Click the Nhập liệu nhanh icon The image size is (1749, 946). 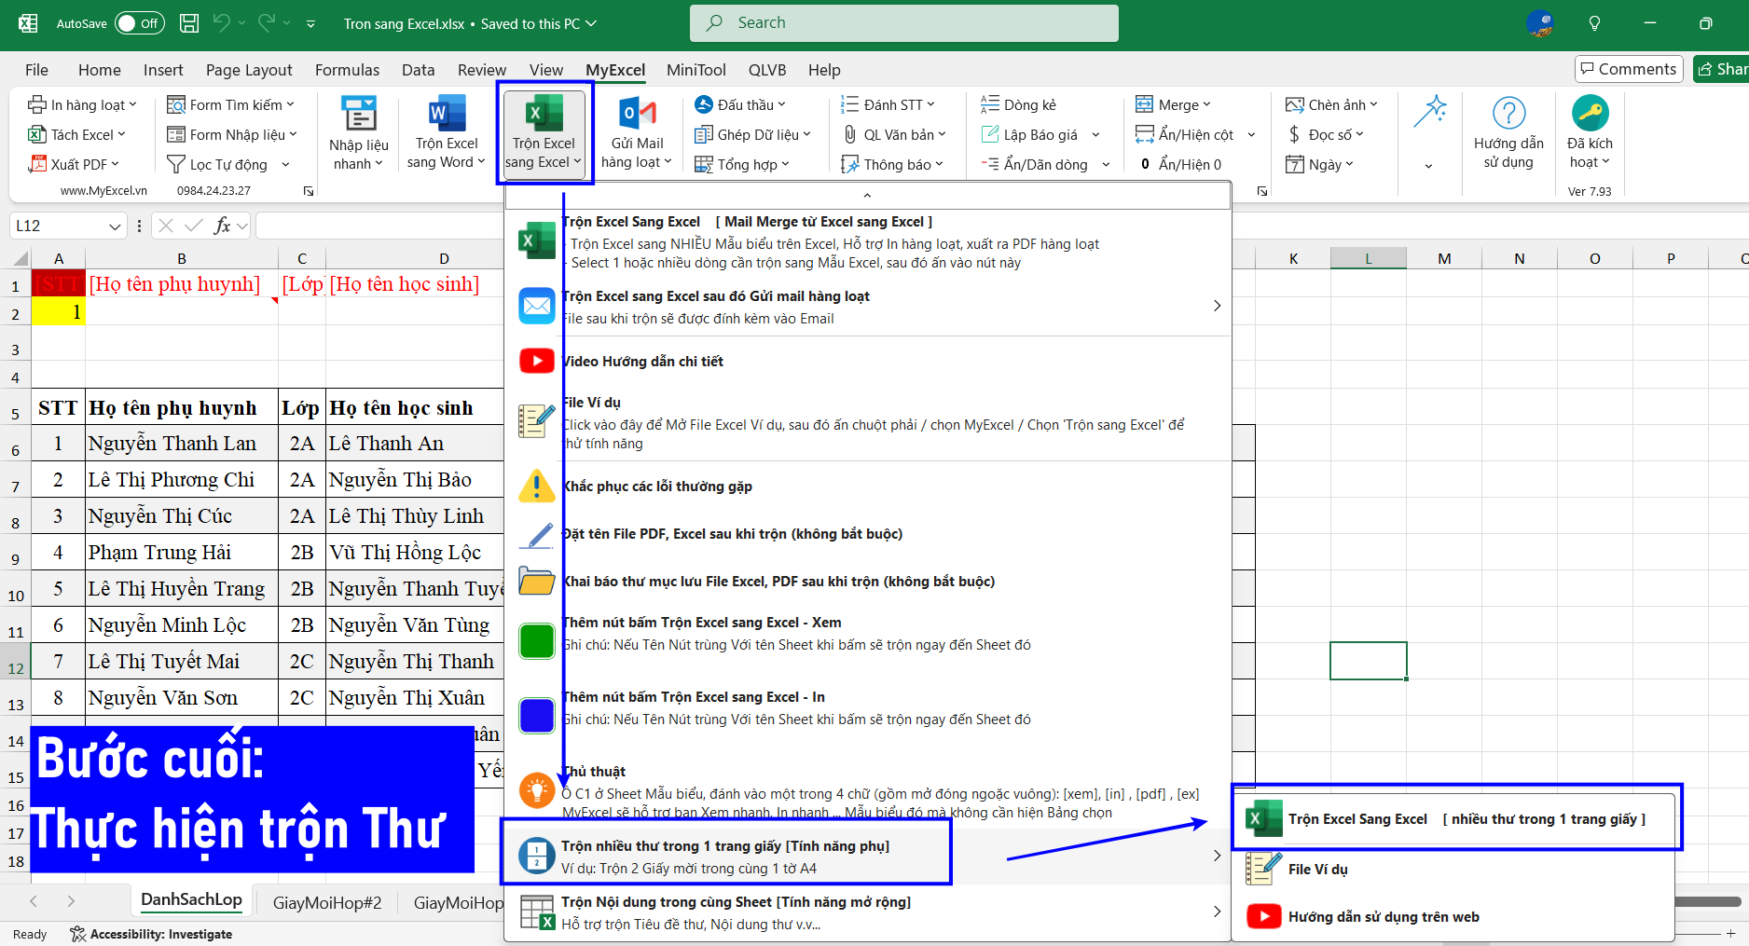(x=358, y=115)
